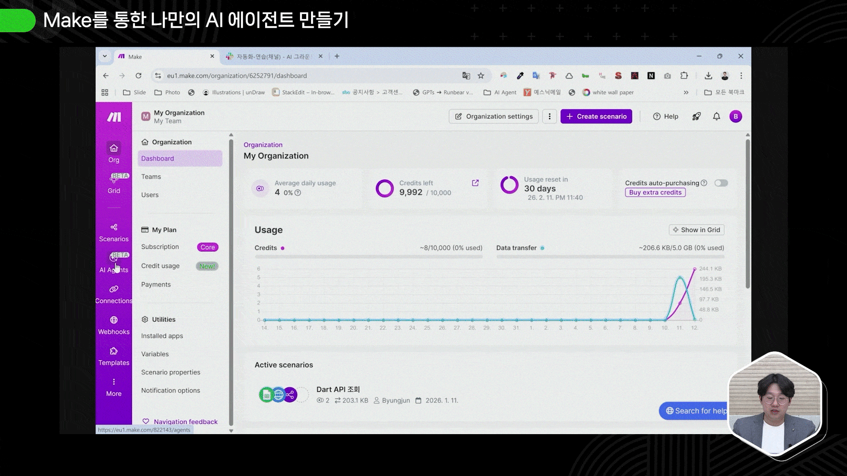847x476 pixels.
Task: Expand hidden bookmarks chevron
Action: point(686,93)
